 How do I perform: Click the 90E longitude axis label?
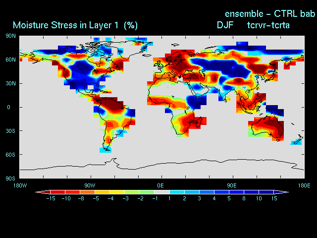[231, 185]
